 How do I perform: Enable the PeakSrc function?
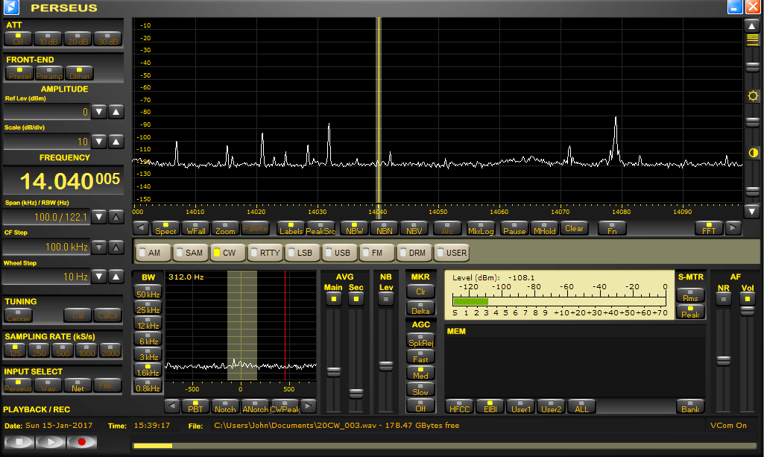321,228
